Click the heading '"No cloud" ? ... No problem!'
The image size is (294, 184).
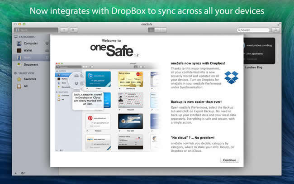(193, 138)
